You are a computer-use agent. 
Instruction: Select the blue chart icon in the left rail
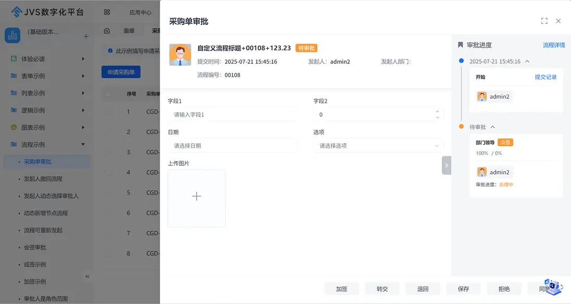pyautogui.click(x=13, y=36)
